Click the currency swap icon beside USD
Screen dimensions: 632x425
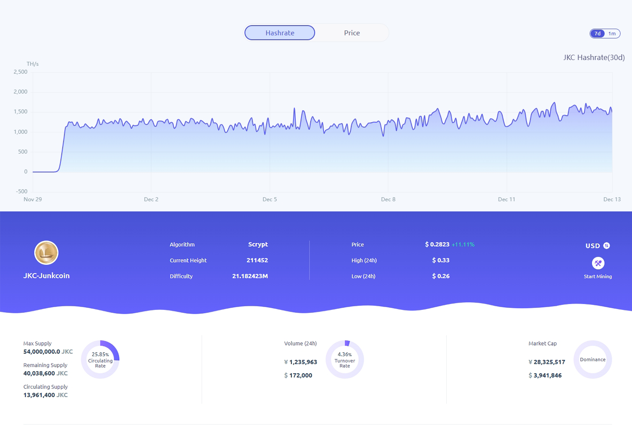point(607,246)
